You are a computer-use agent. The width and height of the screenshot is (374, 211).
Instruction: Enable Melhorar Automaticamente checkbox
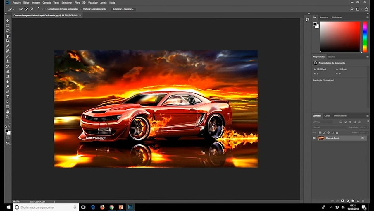(81, 9)
